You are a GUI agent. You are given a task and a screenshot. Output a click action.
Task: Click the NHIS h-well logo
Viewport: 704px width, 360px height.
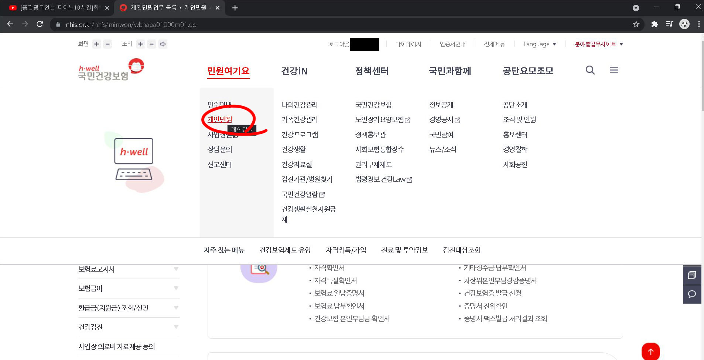pyautogui.click(x=111, y=69)
